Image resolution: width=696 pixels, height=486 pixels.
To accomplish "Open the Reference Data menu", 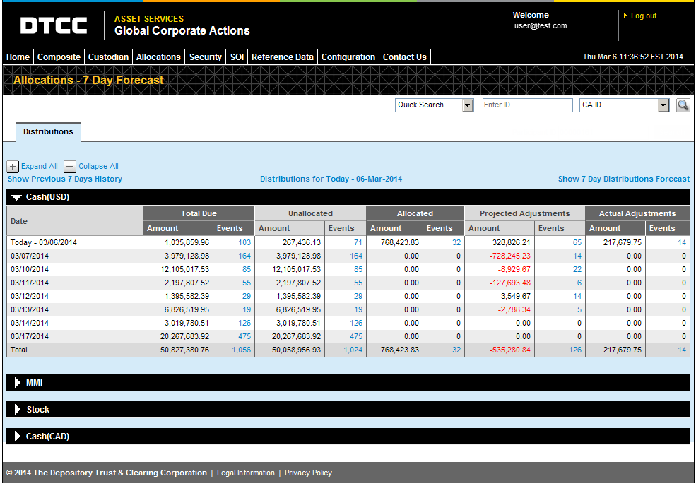I will tap(282, 57).
